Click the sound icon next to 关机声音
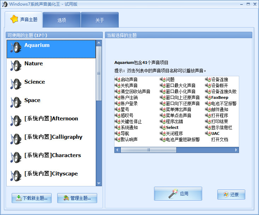Screen dimensions: 259x215 [117, 85]
